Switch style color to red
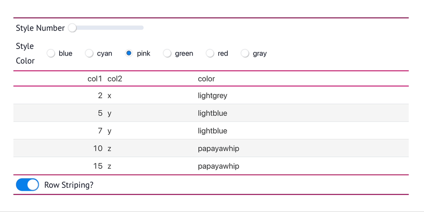The image size is (424, 212). 210,53
